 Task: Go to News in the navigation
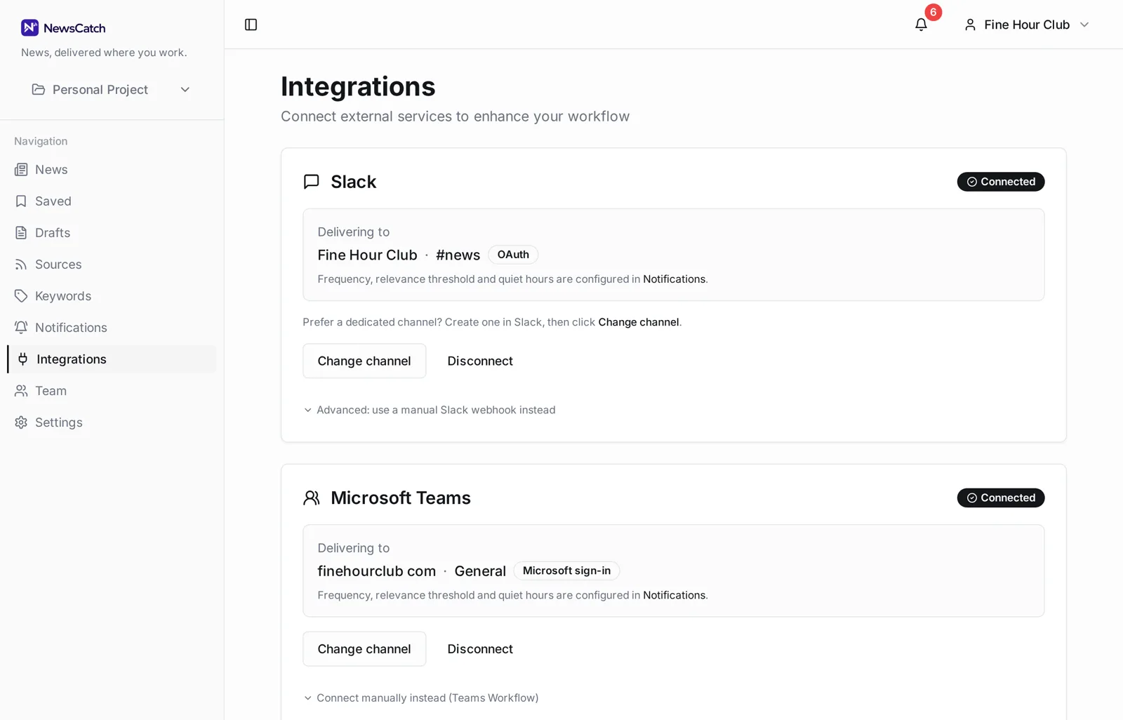[x=112, y=170]
